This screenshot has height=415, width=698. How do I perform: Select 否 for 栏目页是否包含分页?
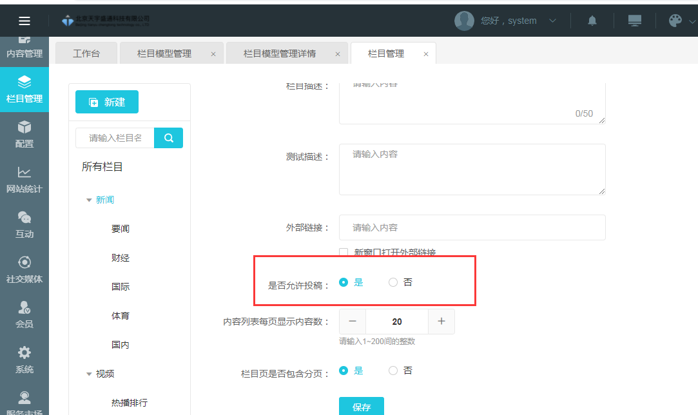pyautogui.click(x=393, y=371)
